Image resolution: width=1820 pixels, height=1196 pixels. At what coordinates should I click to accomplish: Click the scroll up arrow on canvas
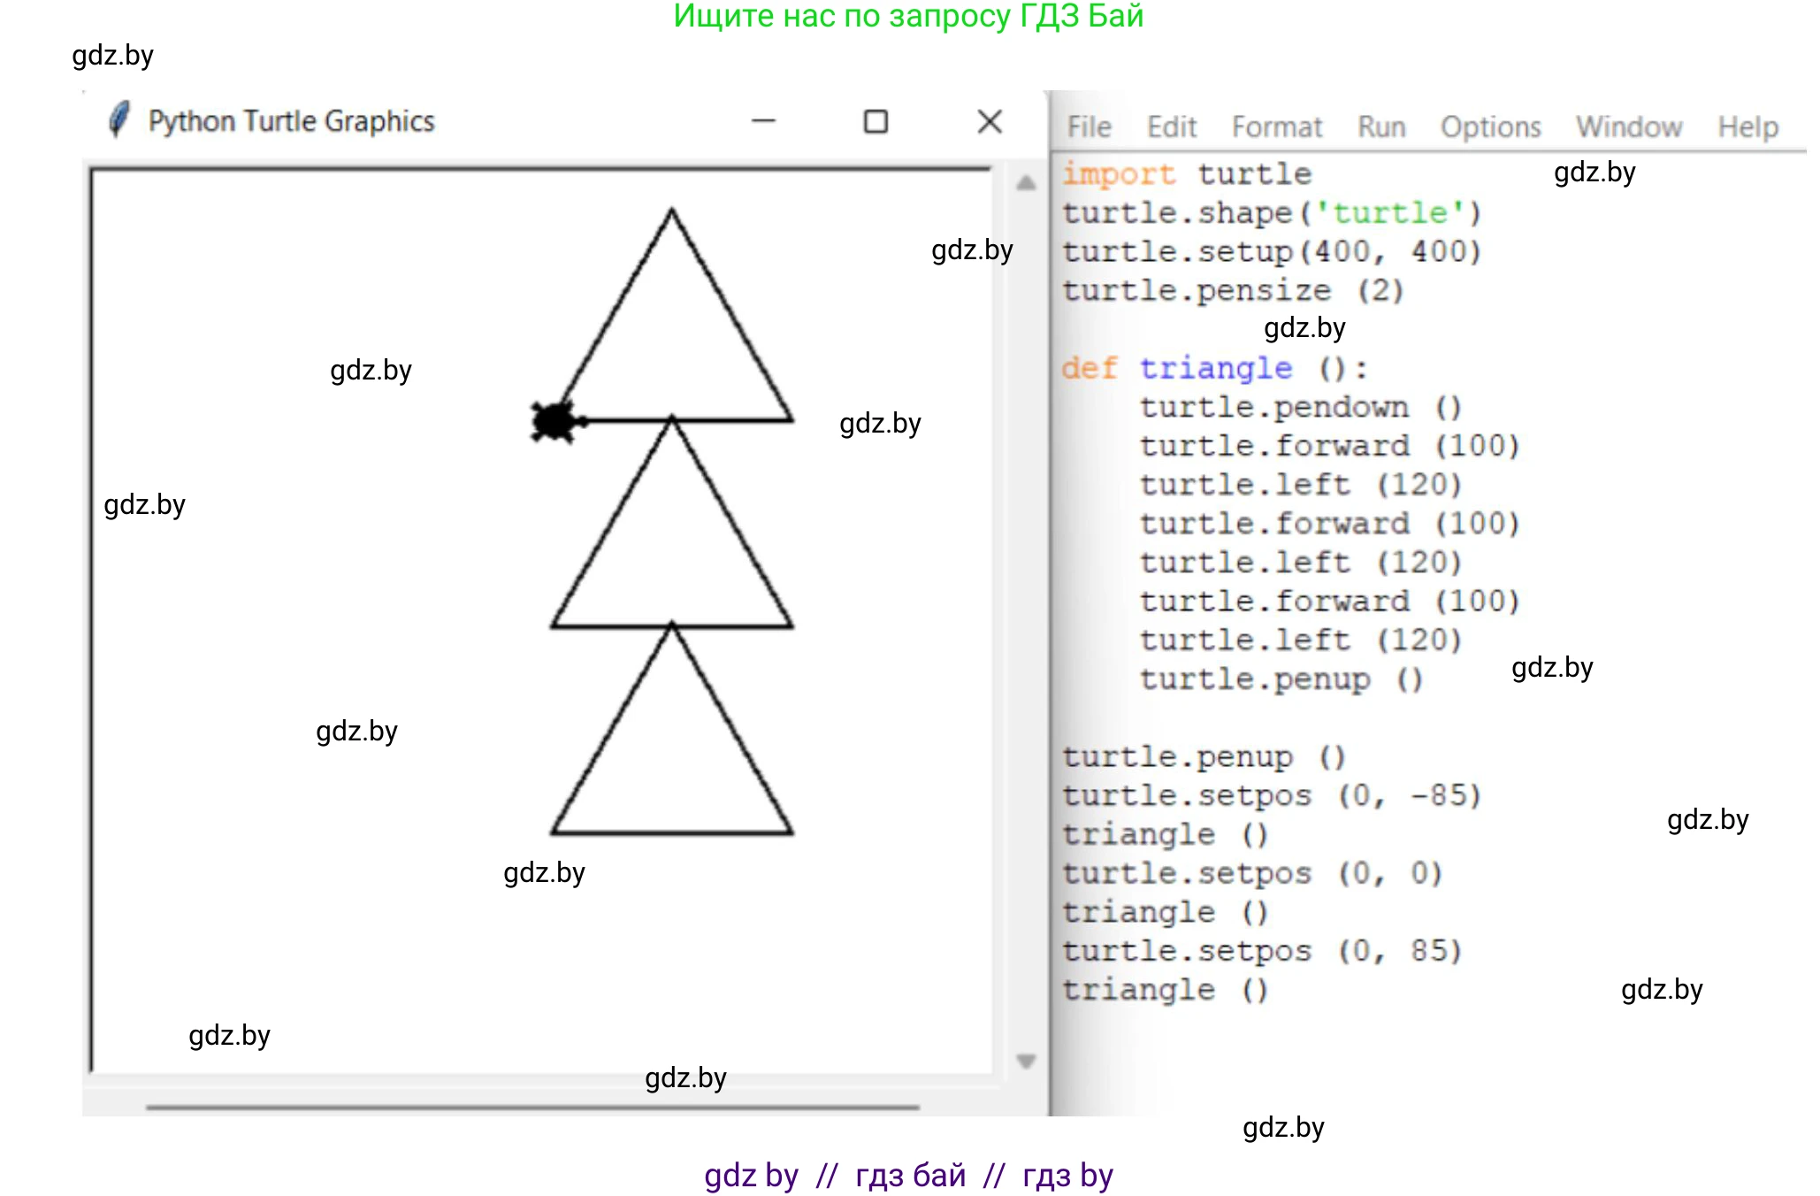click(1026, 183)
